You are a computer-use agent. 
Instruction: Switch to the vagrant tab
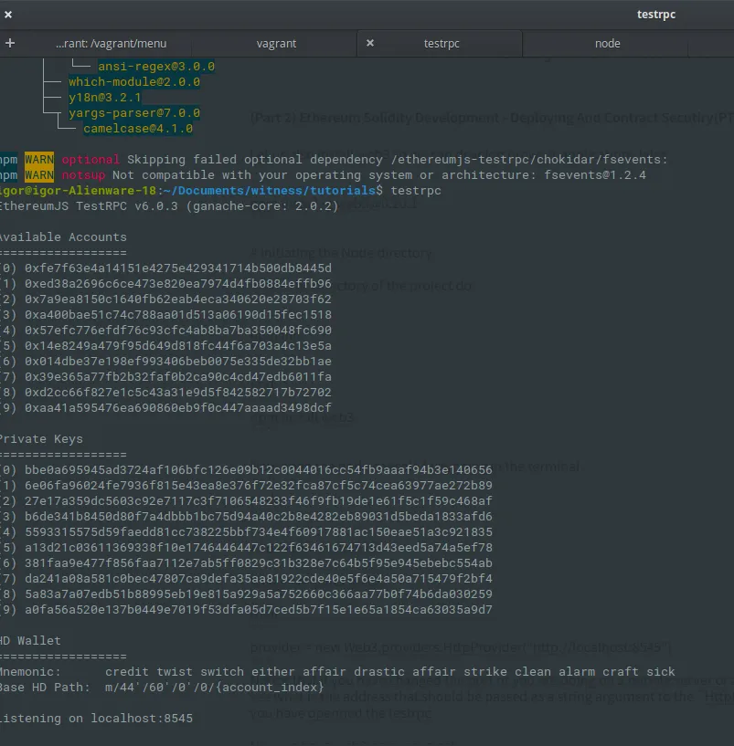click(x=276, y=43)
